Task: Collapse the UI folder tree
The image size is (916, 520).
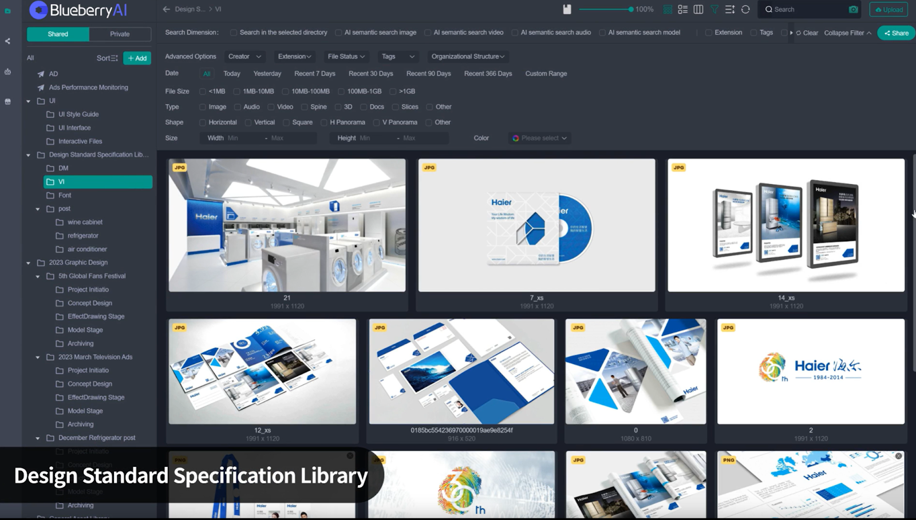Action: [28, 101]
